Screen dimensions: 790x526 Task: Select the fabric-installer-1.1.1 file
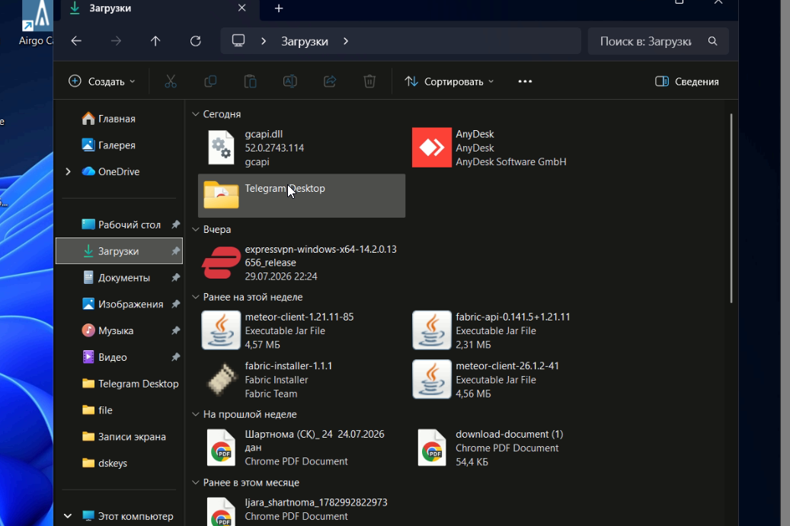pos(301,380)
